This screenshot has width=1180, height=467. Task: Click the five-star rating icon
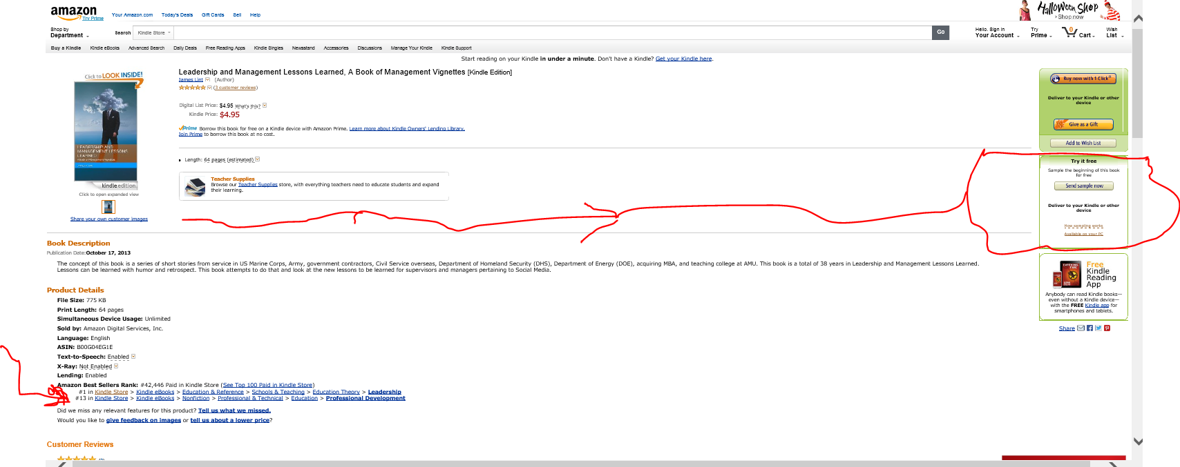coord(192,88)
